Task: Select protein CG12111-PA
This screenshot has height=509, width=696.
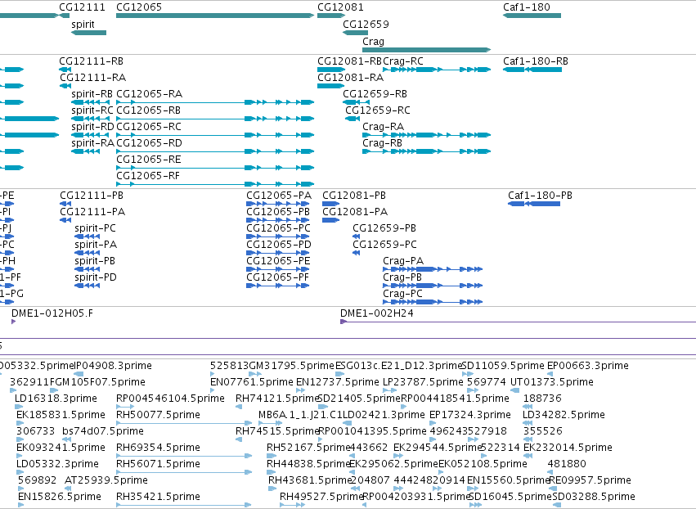Action: [92, 212]
